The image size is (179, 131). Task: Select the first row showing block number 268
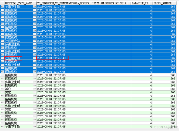(x=88, y=75)
